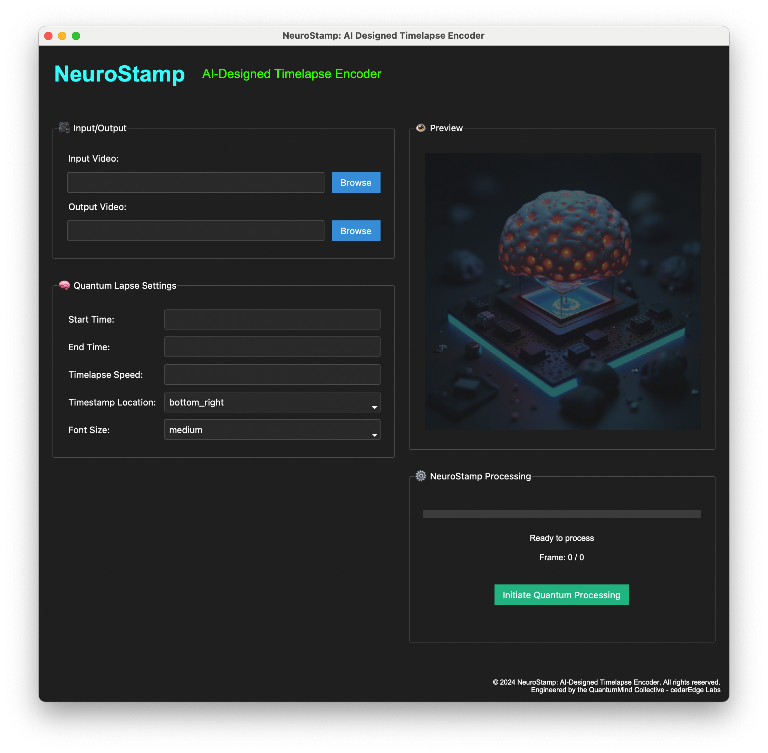The height and width of the screenshot is (753, 768).
Task: Focus the Start Time field
Action: (272, 319)
